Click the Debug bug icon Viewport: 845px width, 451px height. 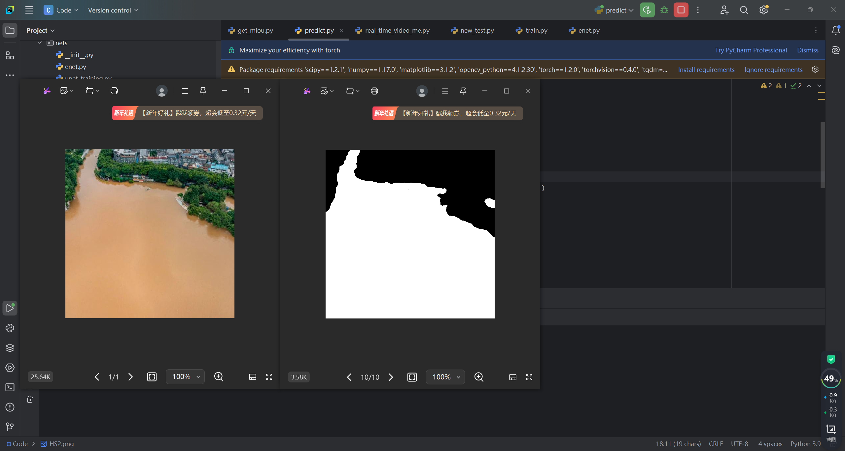664,10
